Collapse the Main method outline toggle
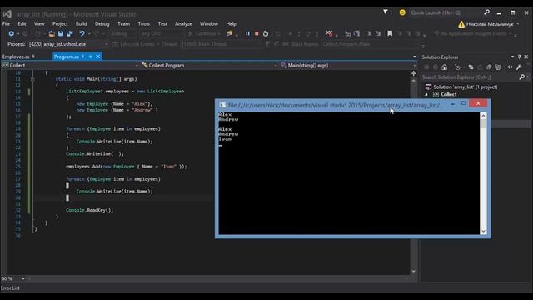This screenshot has height=300, width=533. 32,79
